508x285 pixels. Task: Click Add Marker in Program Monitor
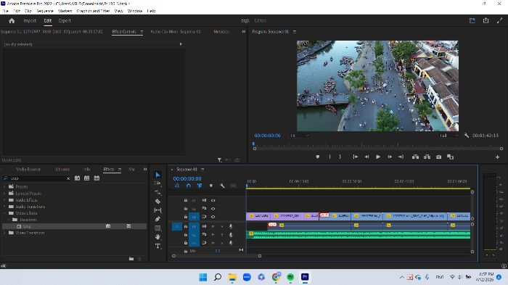tap(318, 157)
